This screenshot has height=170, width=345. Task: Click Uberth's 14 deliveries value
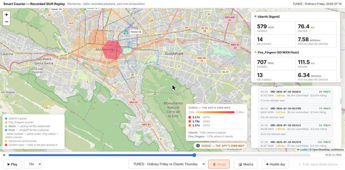pyautogui.click(x=260, y=39)
